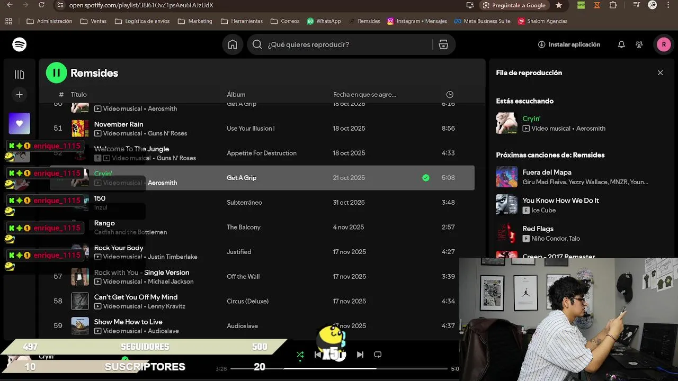Toggle repeat in the player bar

pyautogui.click(x=378, y=355)
